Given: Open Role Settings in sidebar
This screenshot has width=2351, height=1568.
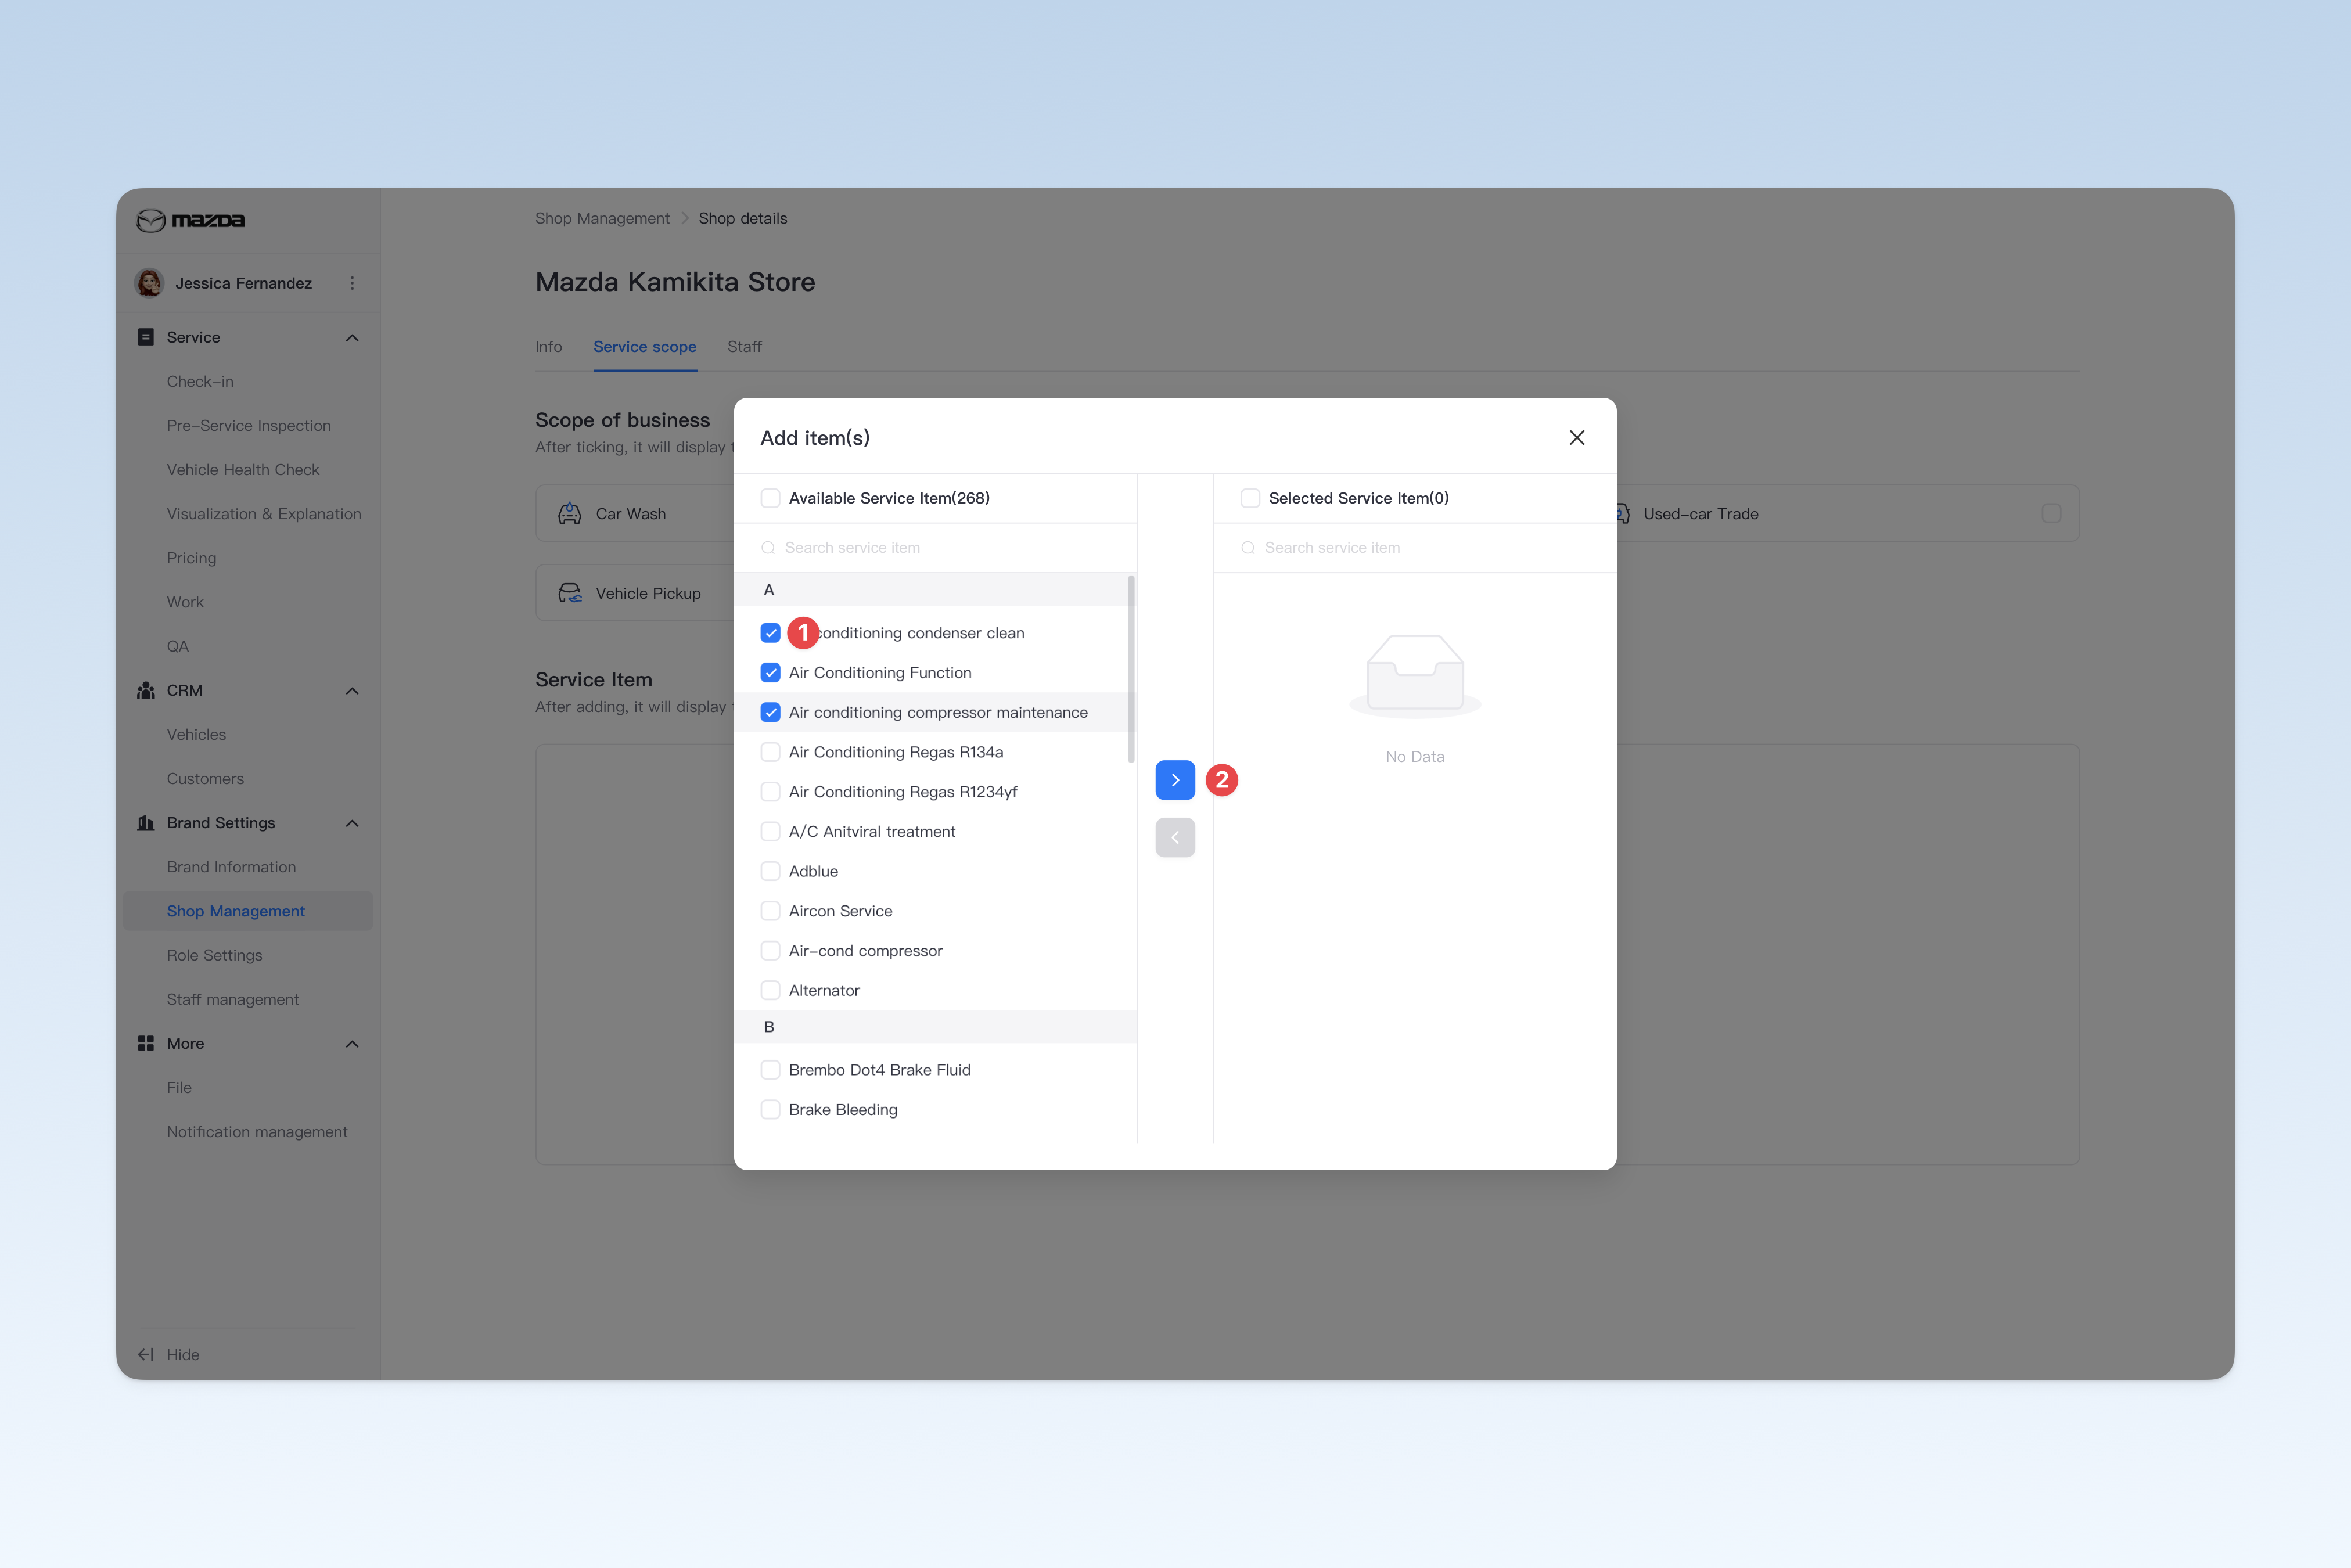Looking at the screenshot, I should tap(214, 955).
